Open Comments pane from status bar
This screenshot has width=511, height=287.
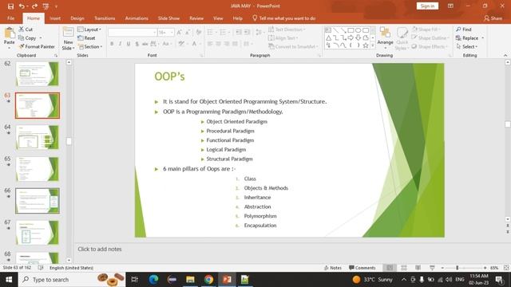click(x=362, y=268)
